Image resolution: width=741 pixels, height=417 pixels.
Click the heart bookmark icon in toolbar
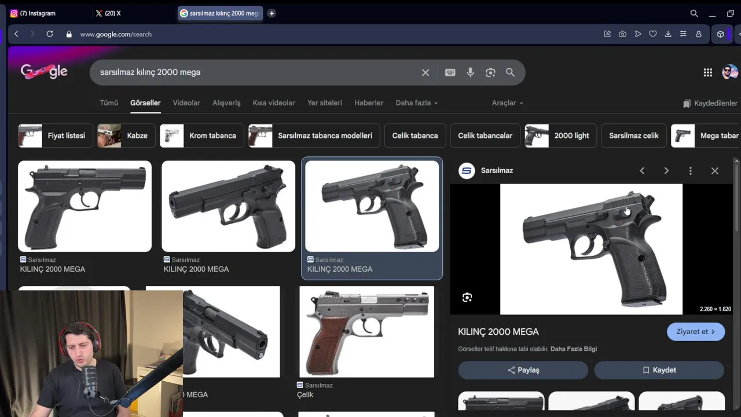[x=652, y=34]
